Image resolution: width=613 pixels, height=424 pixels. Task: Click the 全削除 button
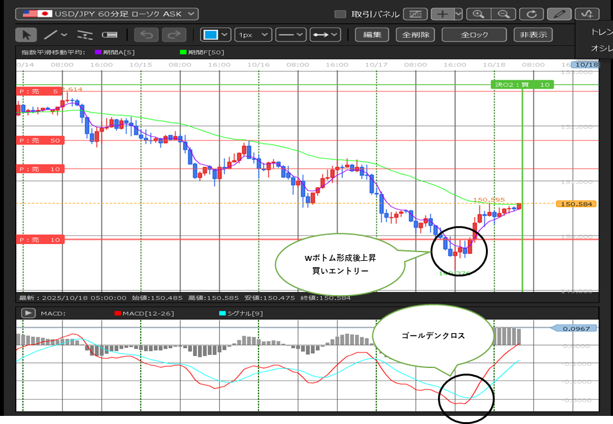point(415,35)
